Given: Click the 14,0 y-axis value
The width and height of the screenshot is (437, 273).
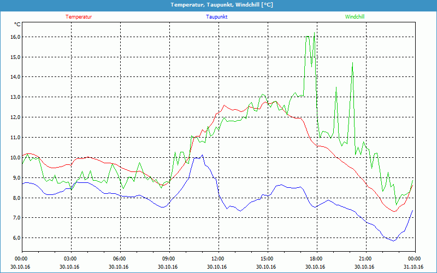Looking at the screenshot, I should point(15,77).
